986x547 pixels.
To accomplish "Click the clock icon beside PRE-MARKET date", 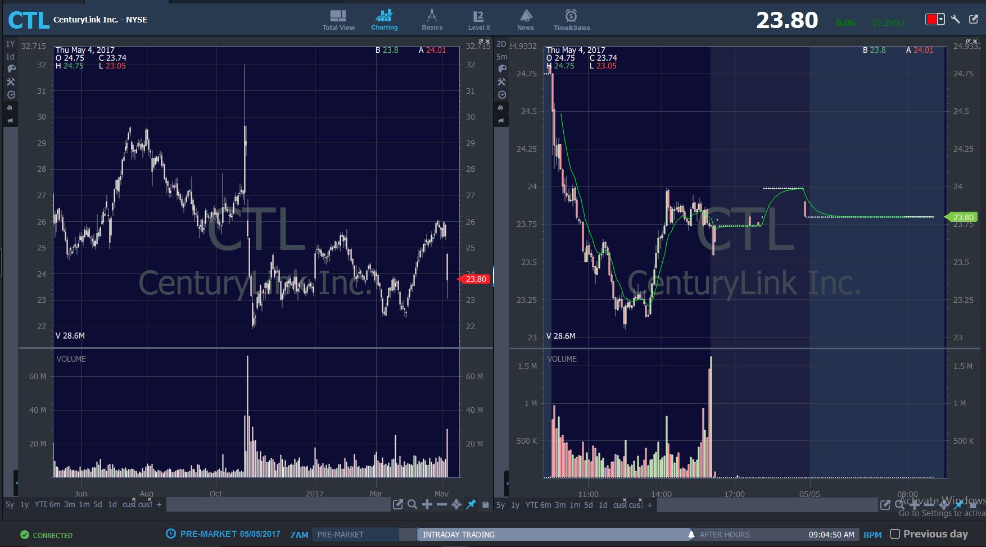I will click(x=171, y=534).
